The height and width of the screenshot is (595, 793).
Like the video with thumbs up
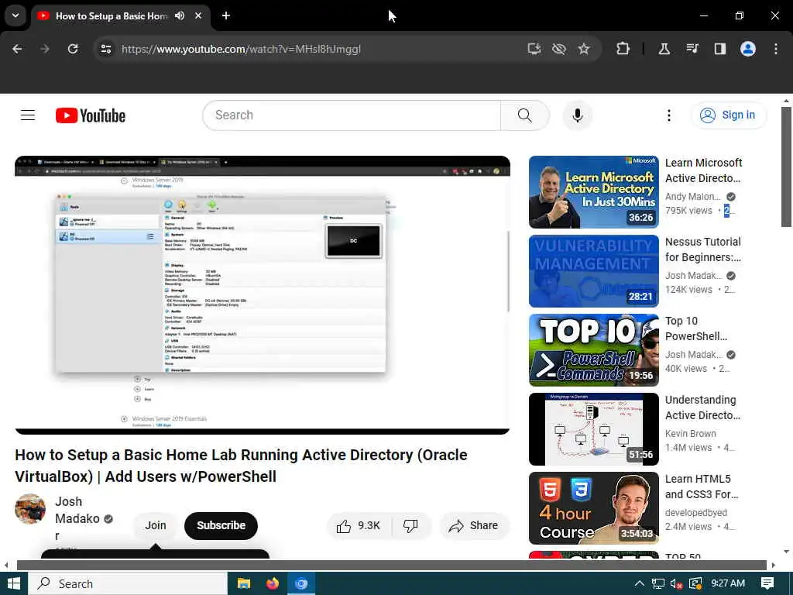click(x=358, y=526)
